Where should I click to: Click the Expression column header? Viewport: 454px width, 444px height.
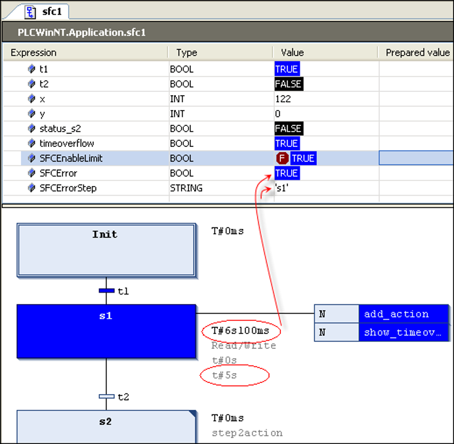tap(34, 52)
